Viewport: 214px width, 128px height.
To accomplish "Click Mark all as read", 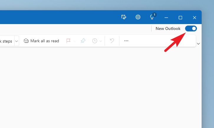I will [x=41, y=41].
